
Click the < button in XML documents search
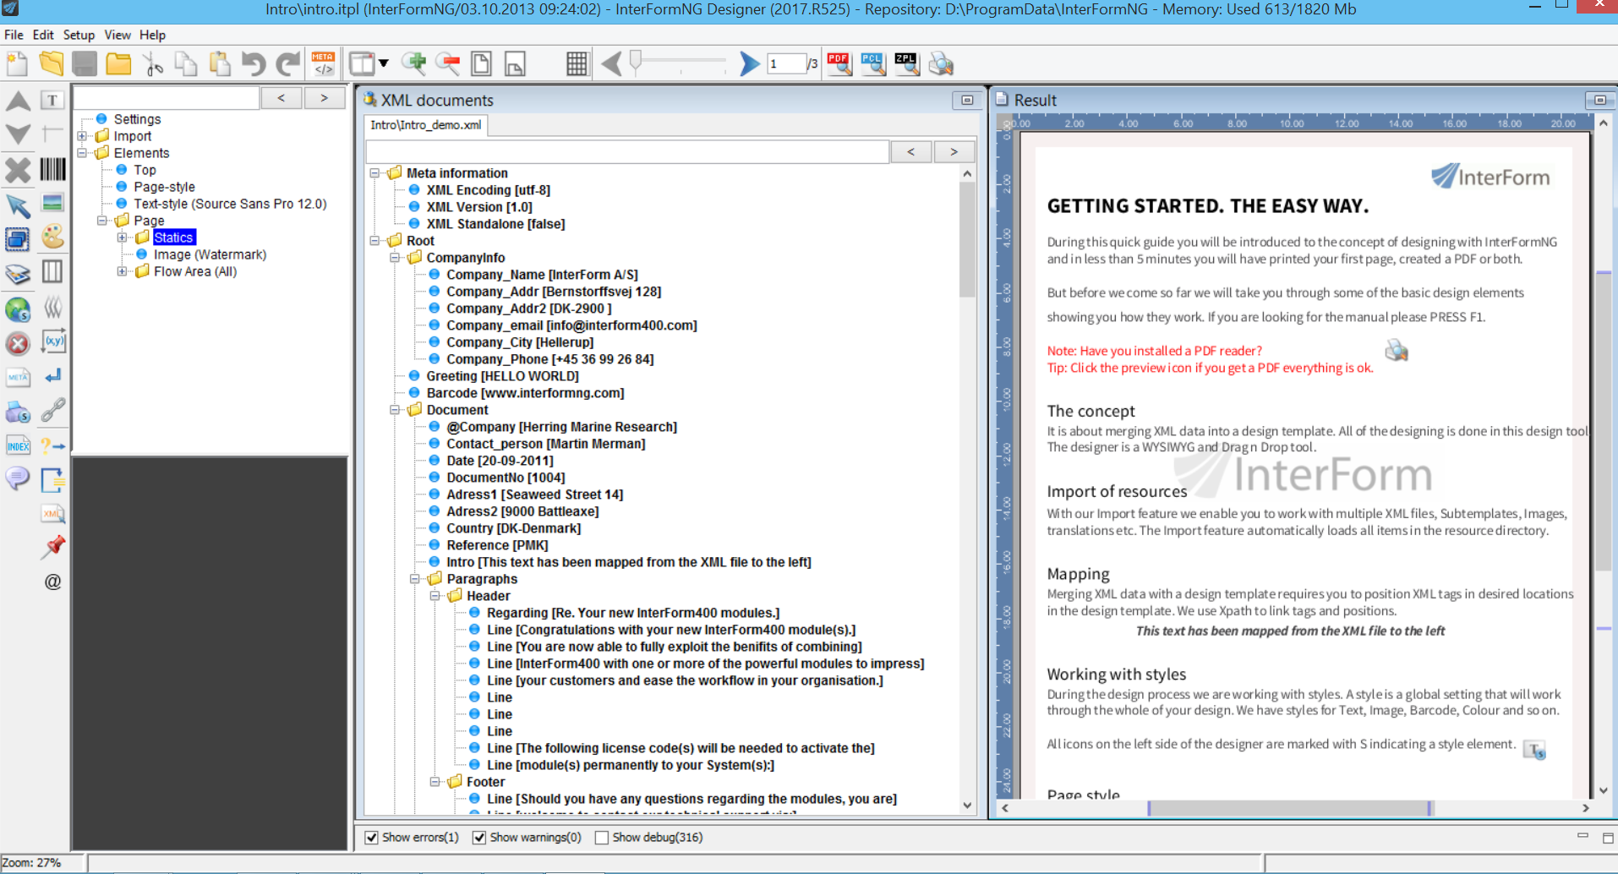(910, 152)
